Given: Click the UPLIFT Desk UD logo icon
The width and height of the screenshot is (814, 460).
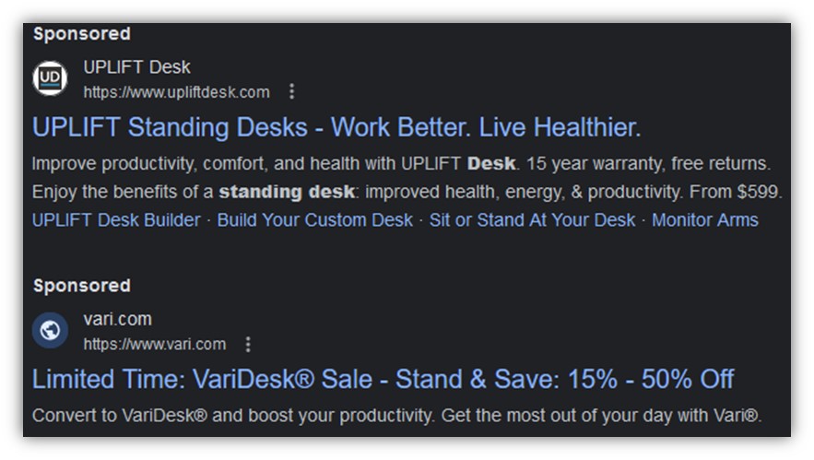Looking at the screenshot, I should tap(51, 78).
